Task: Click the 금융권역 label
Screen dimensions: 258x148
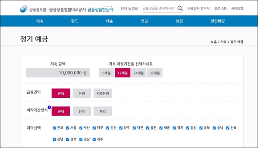Action: [x=34, y=92]
